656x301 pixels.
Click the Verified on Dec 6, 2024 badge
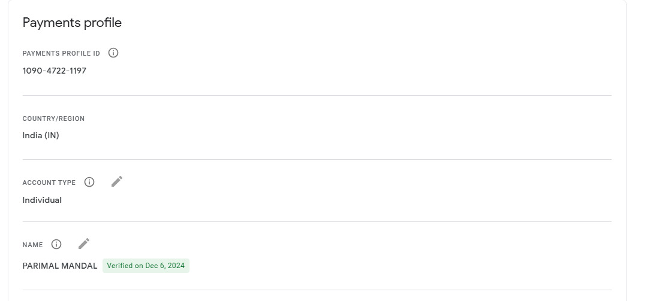click(x=146, y=266)
